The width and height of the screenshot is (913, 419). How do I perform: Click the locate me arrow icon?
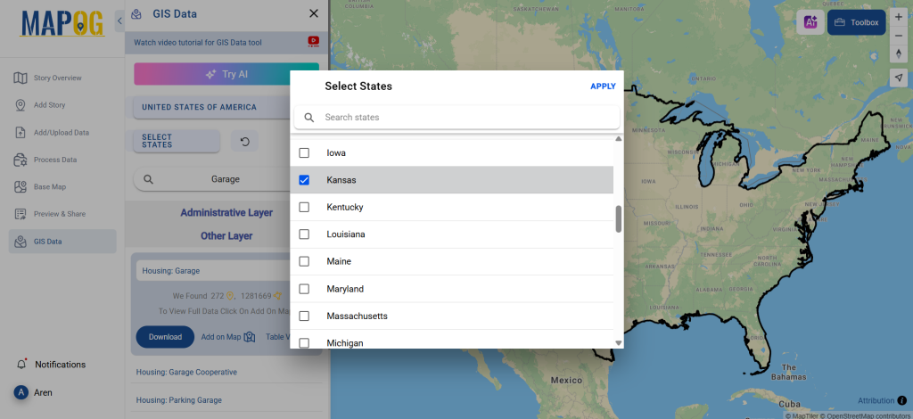pyautogui.click(x=898, y=78)
